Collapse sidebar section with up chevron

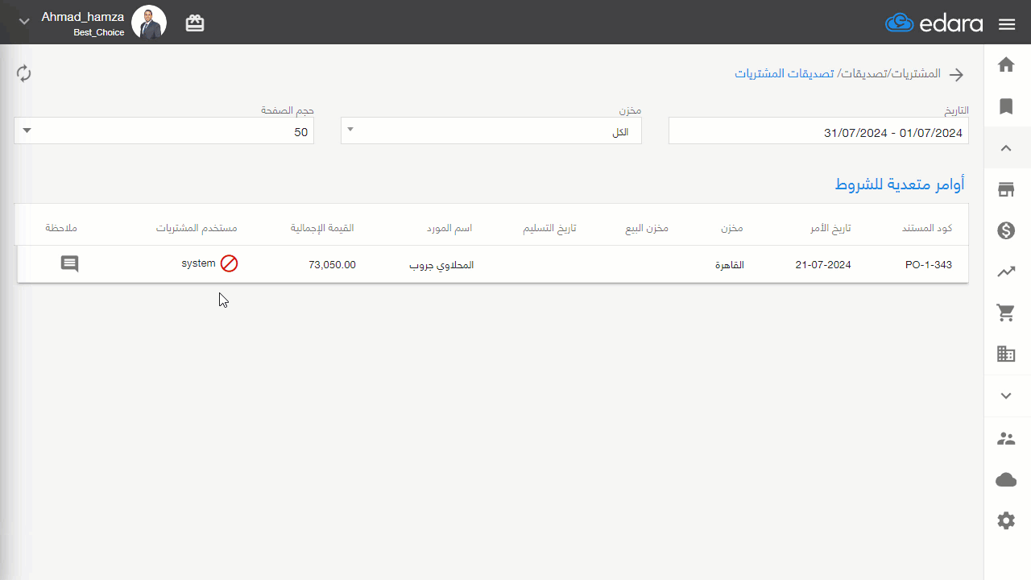coord(1006,148)
